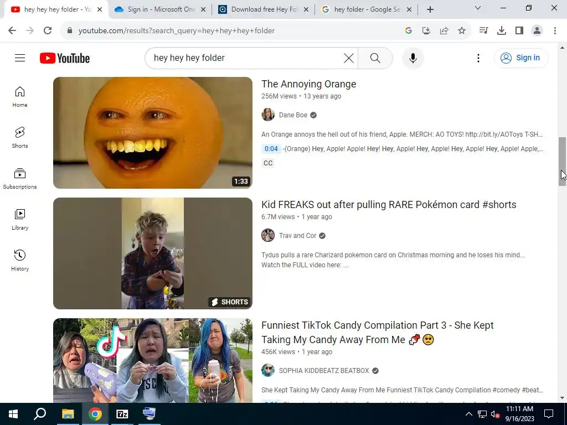Open the notification center icon
This screenshot has height=425, width=567.
pyautogui.click(x=549, y=414)
